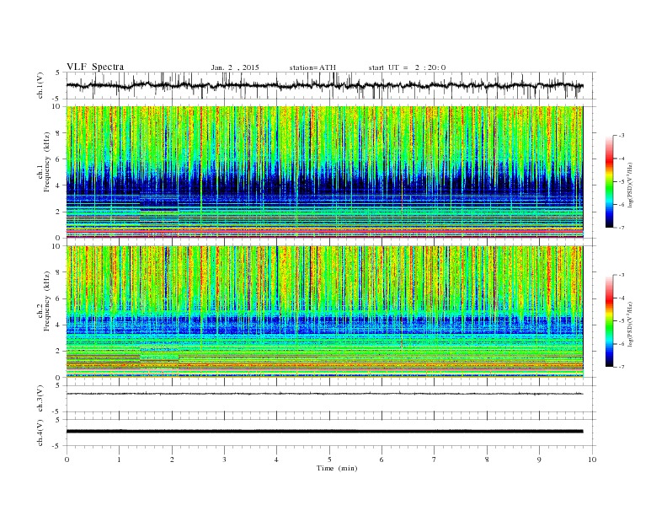The image size is (667, 516).
Task: Click time-axis tick label "9"
Action: 539,460
